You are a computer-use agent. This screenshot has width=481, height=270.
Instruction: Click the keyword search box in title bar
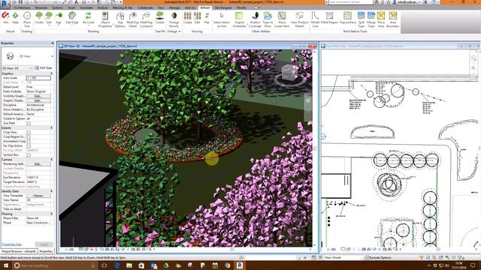(351, 2)
